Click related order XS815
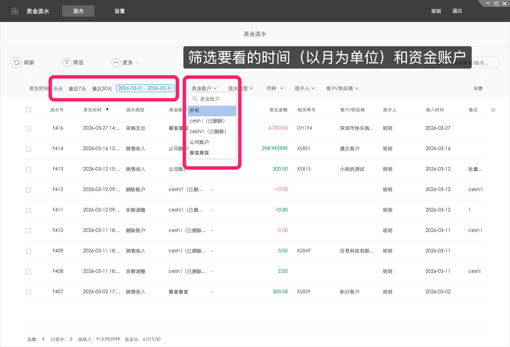Viewport: 510px width, 347px height. coord(304,169)
